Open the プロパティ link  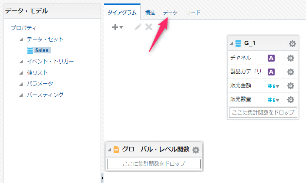click(24, 28)
